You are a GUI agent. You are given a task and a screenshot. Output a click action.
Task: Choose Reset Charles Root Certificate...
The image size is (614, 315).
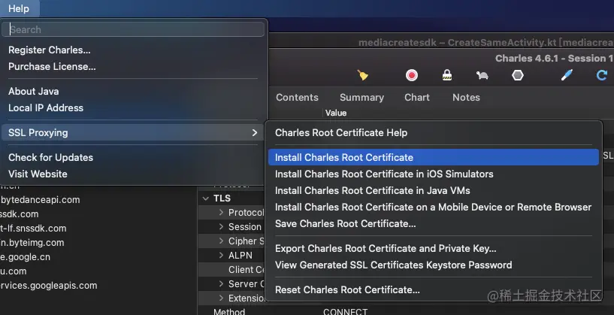347,290
